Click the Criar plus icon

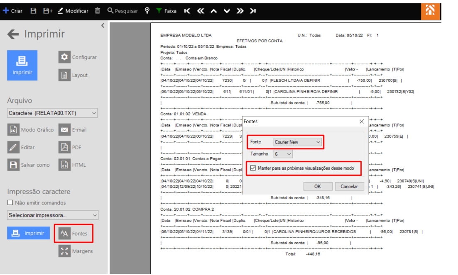[x=6, y=11]
